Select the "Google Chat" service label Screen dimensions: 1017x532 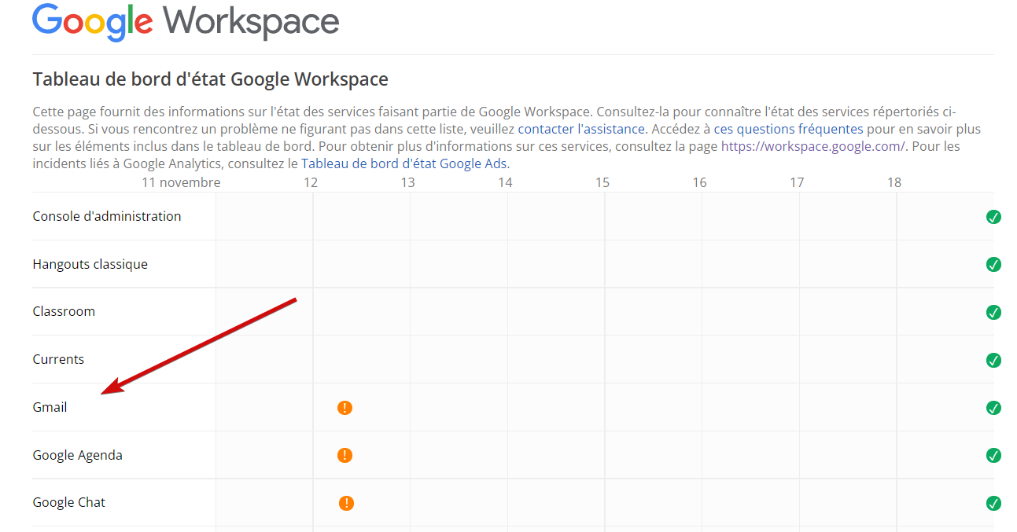coord(69,502)
